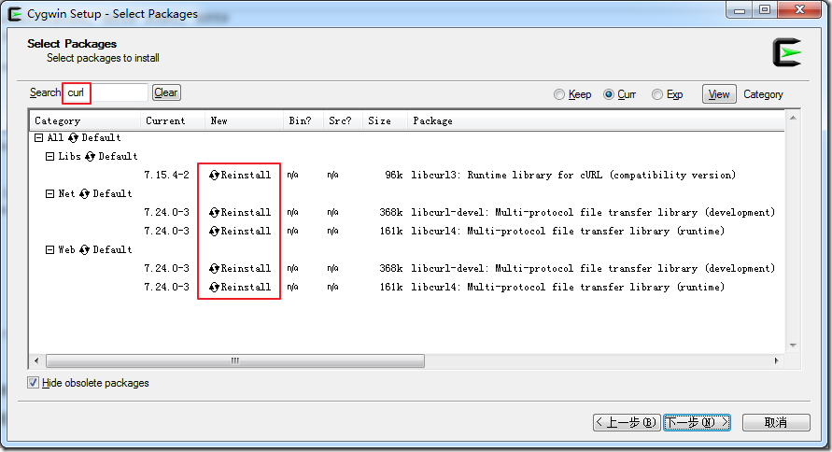
Task: Click the View button
Action: pos(719,94)
